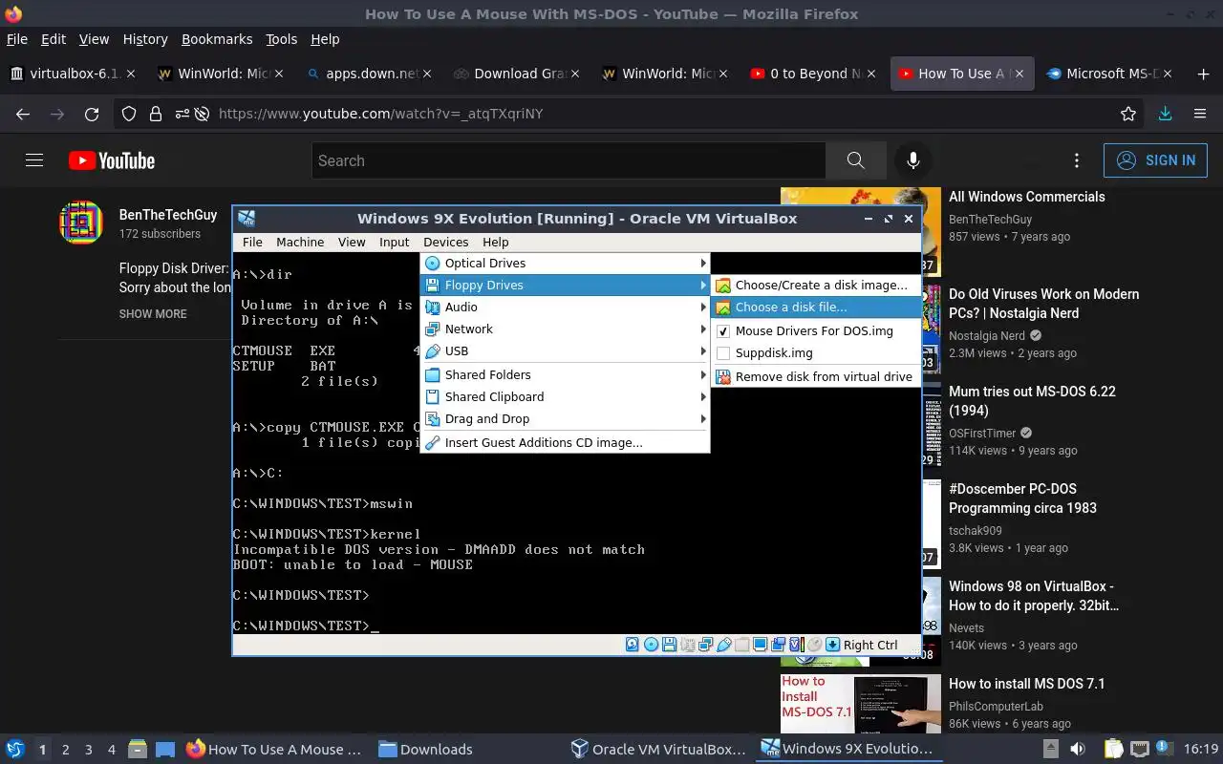Select Choose a disk file... option
This screenshot has width=1223, height=764.
(816, 307)
